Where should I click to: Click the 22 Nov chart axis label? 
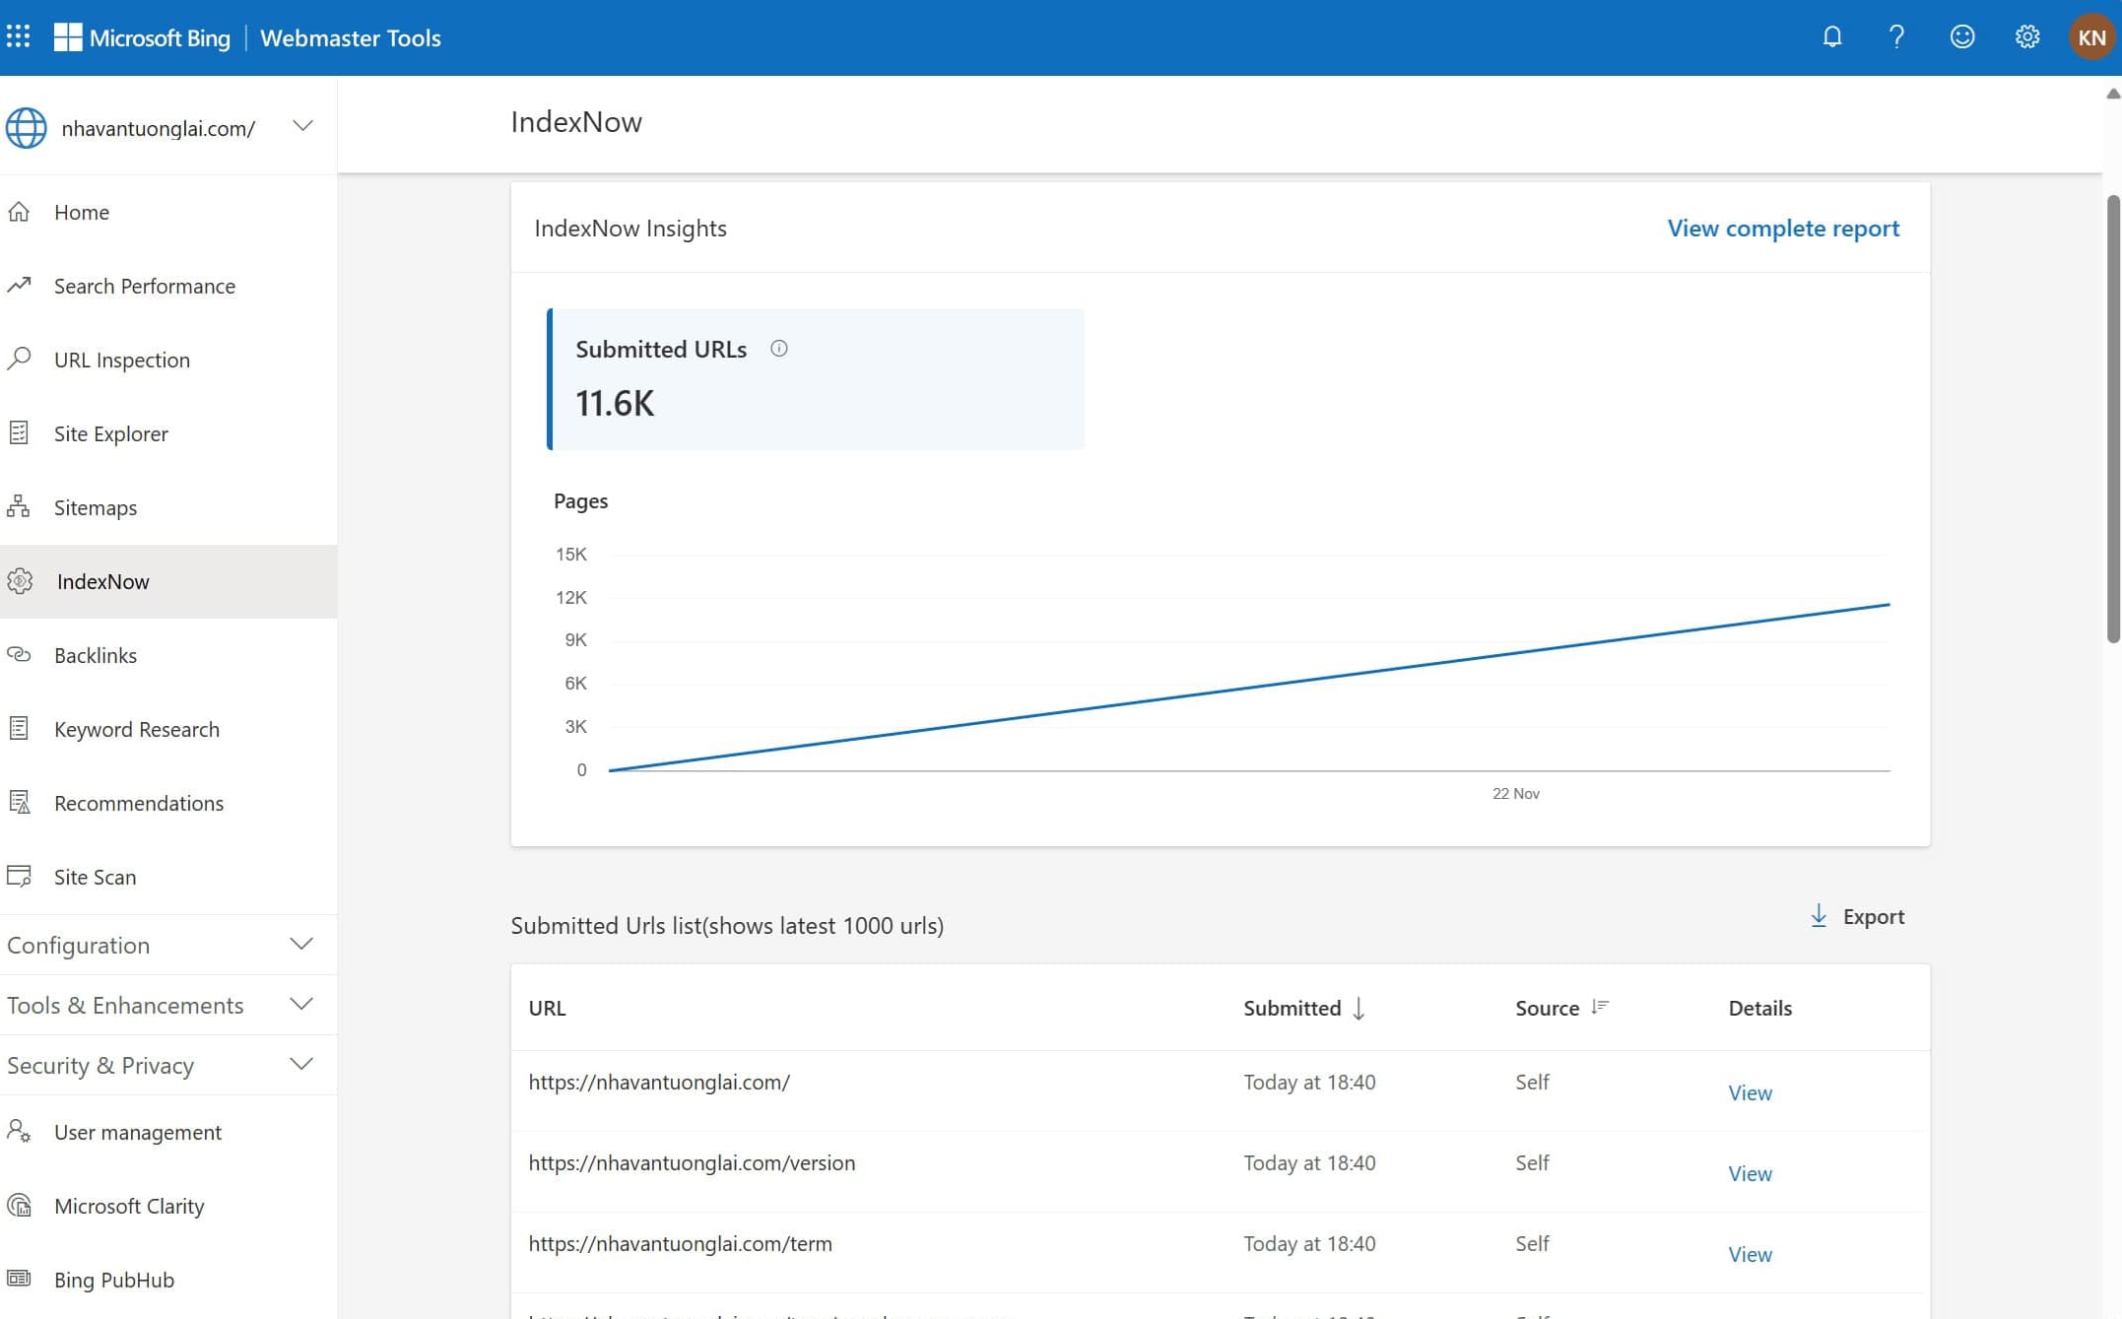(1515, 793)
